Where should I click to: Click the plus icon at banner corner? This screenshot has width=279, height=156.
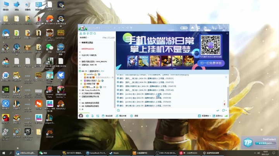227,33
